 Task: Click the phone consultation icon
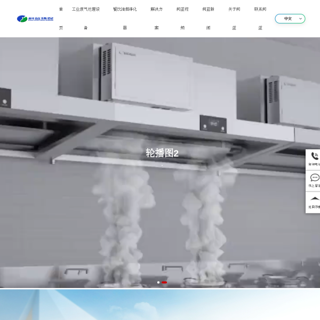point(315,156)
